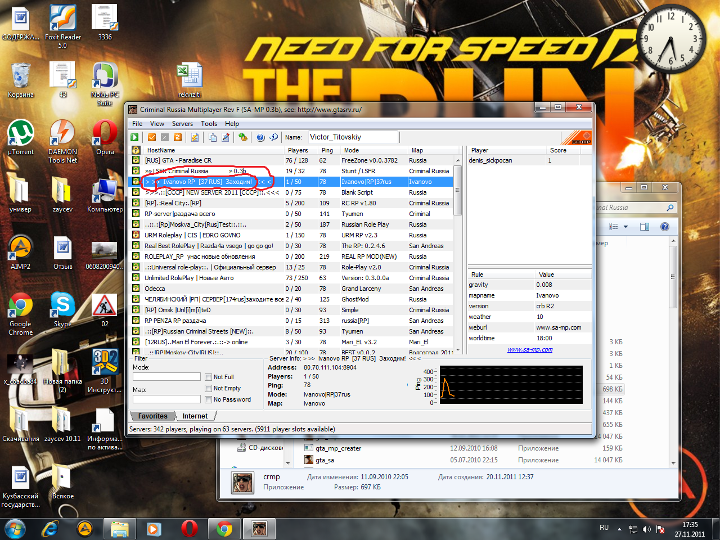Select the Google Chrome desktop icon
This screenshot has height=540, width=720.
pos(21,313)
